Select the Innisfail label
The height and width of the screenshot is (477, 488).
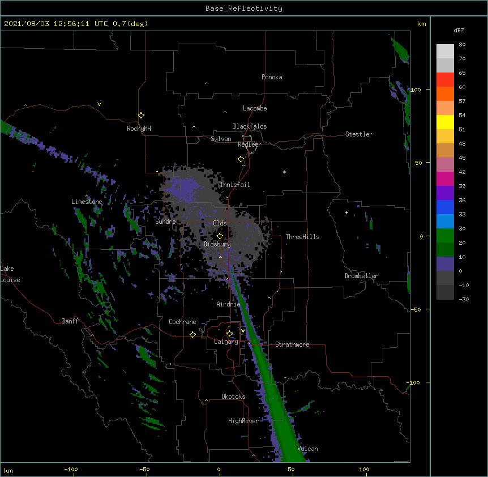pos(235,185)
